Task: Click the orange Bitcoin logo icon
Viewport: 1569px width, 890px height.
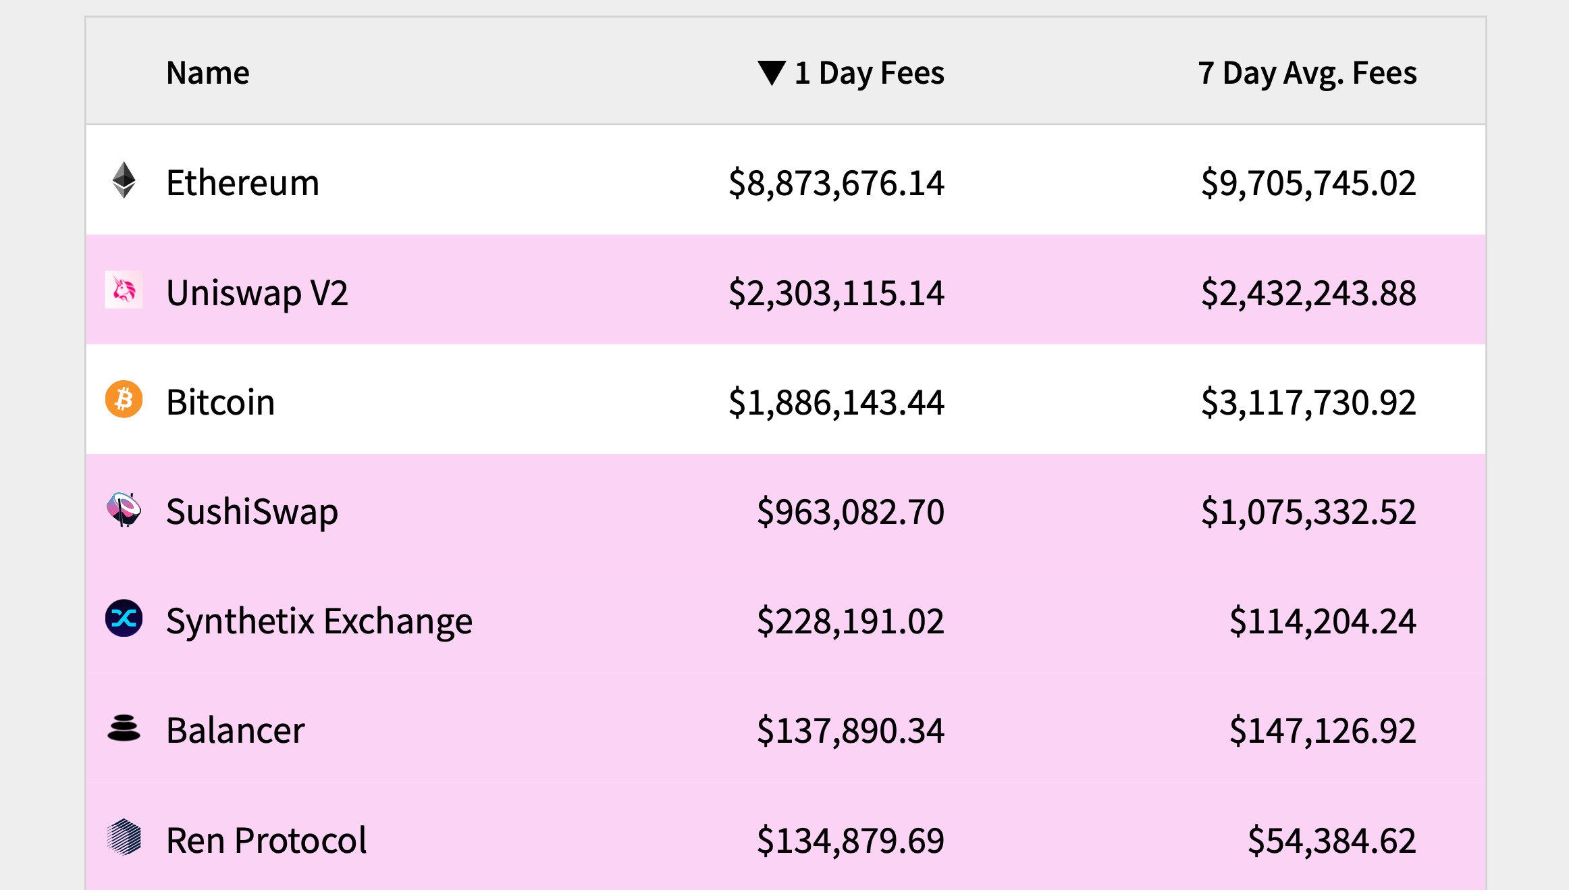Action: pos(124,399)
